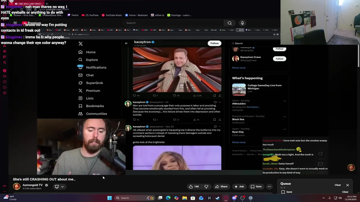Open the YouTube hamburger guide menu
Viewport: 360px width, 202px height.
(x=15, y=23)
